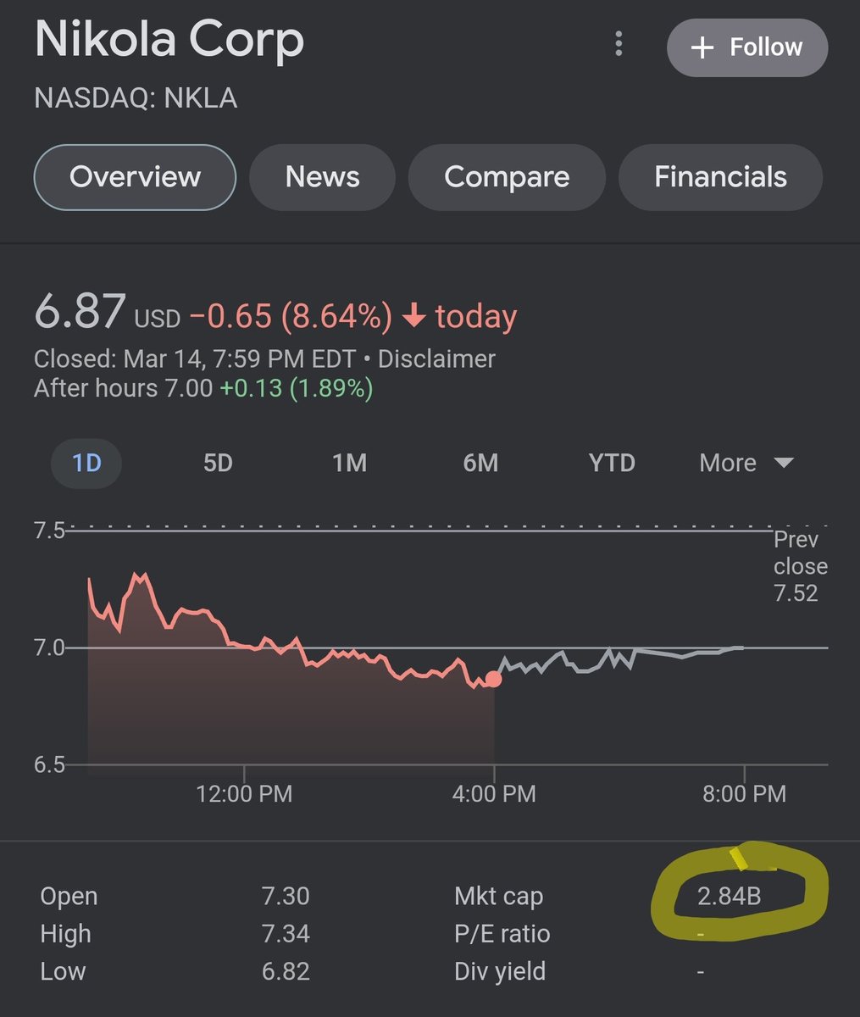Image resolution: width=860 pixels, height=1017 pixels.
Task: Click the High value 7.34
Action: click(286, 934)
